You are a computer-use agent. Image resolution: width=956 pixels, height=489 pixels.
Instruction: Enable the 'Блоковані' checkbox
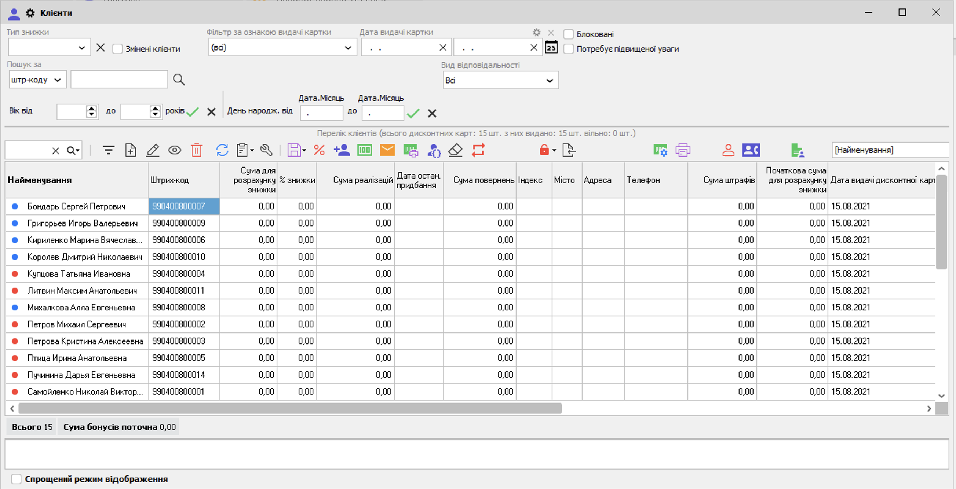pos(569,34)
